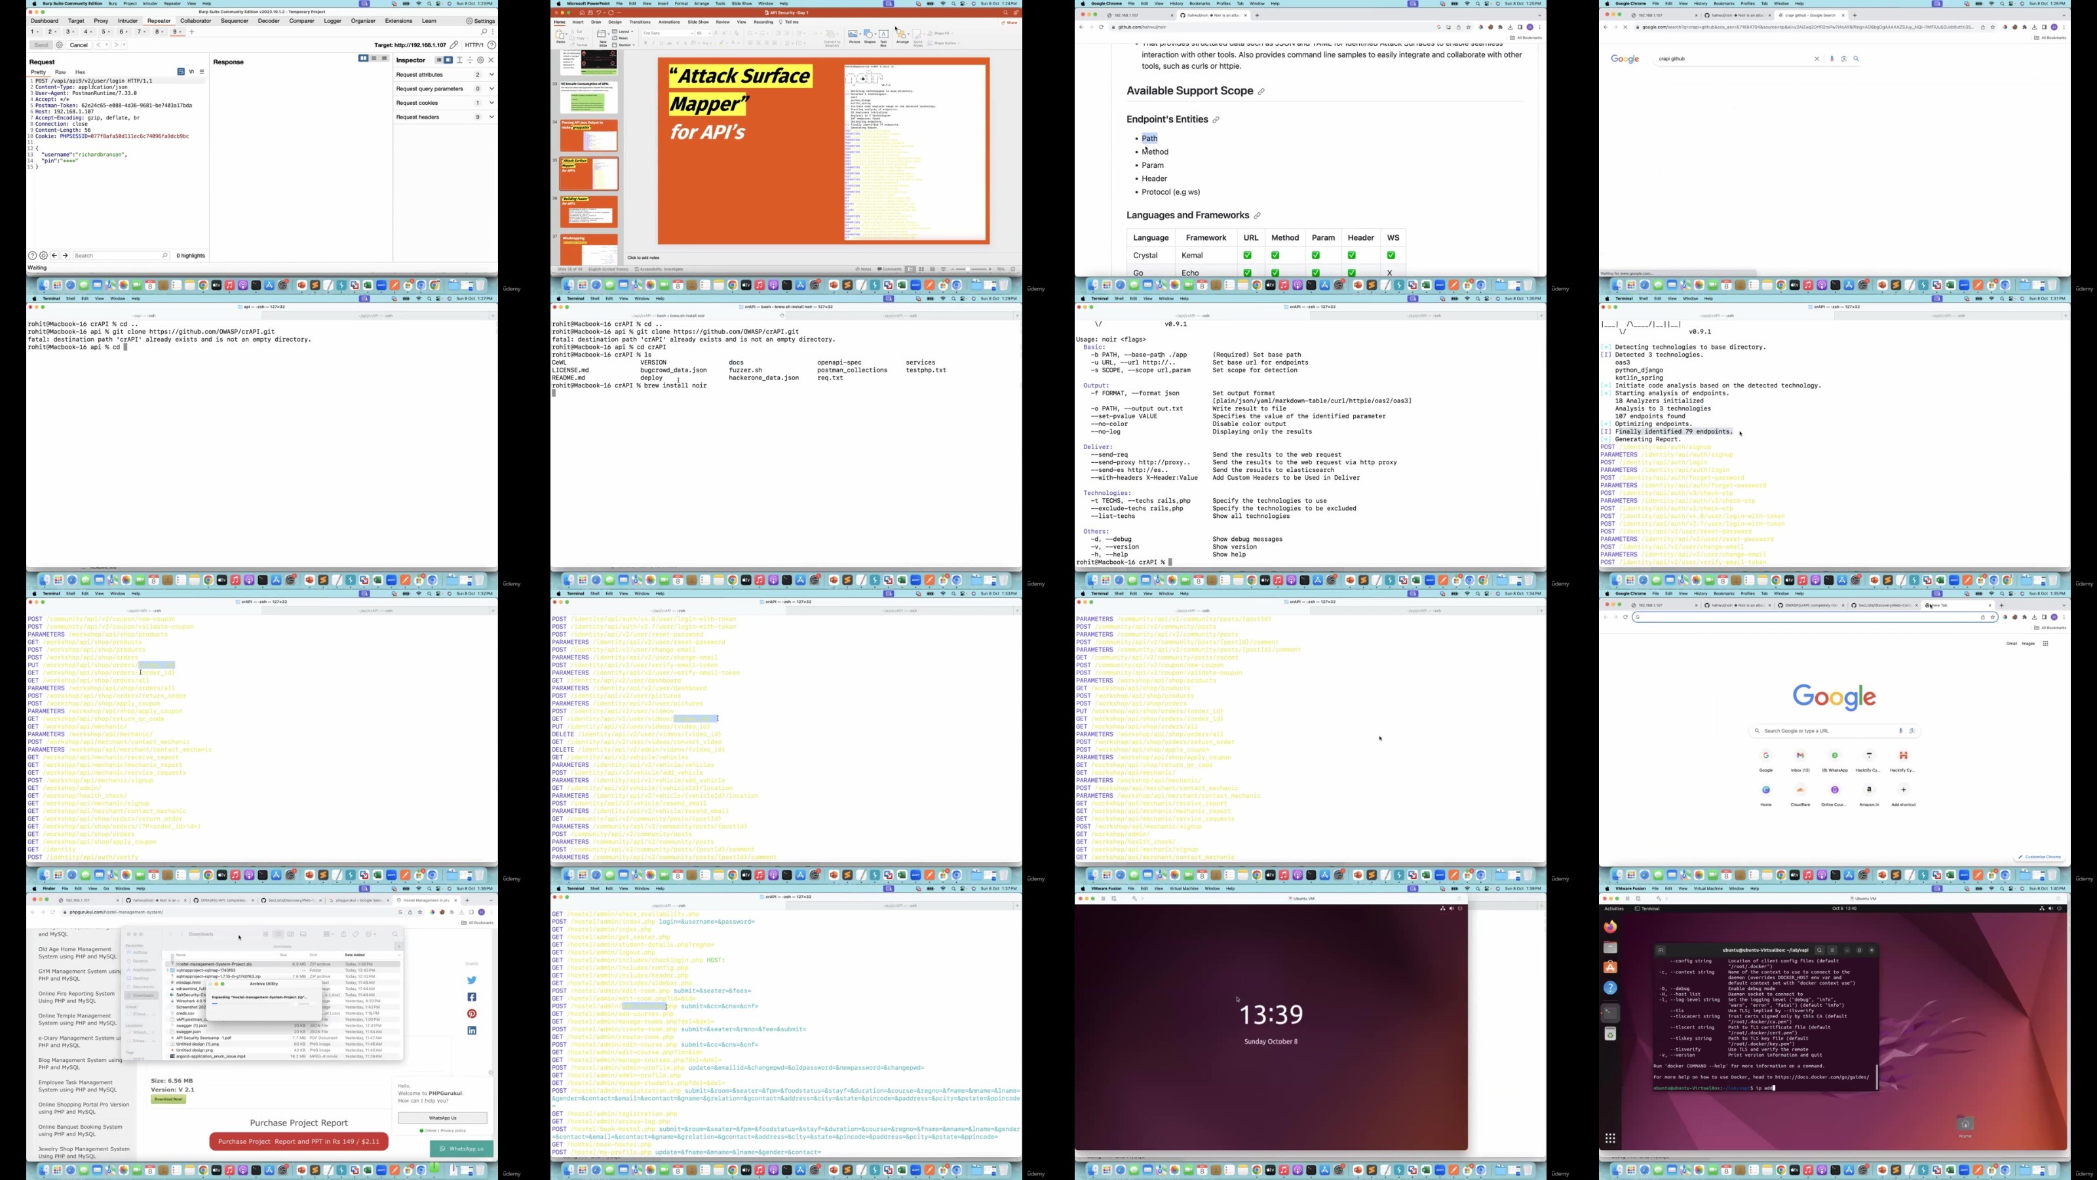2097x1180 pixels.
Task: Toggle non-printable characters \n button in Burp
Action: point(191,71)
